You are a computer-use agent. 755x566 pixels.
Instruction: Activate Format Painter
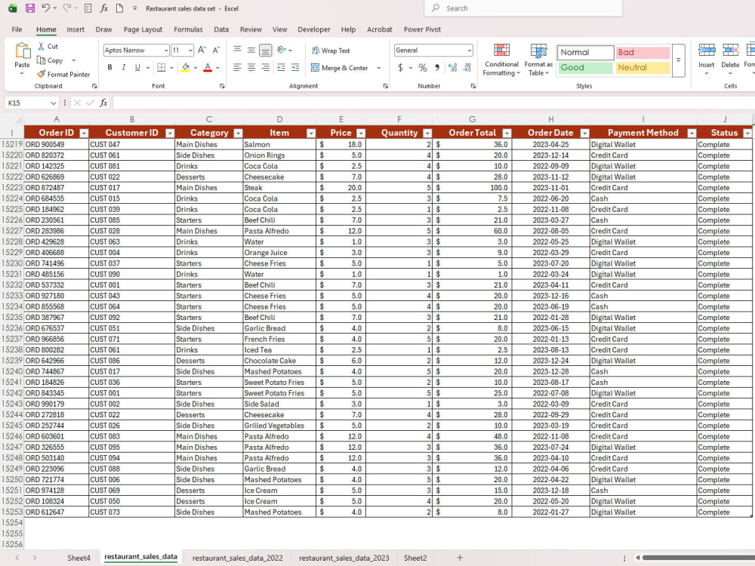tap(63, 74)
